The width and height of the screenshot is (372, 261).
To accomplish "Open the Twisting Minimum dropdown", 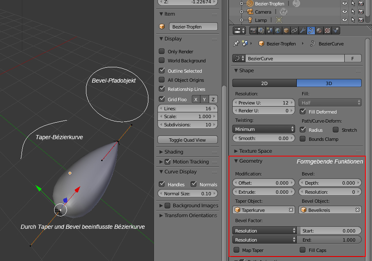I will click(x=263, y=129).
